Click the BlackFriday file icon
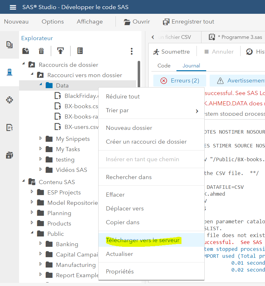This screenshot has width=265, height=286. pyautogui.click(x=58, y=96)
